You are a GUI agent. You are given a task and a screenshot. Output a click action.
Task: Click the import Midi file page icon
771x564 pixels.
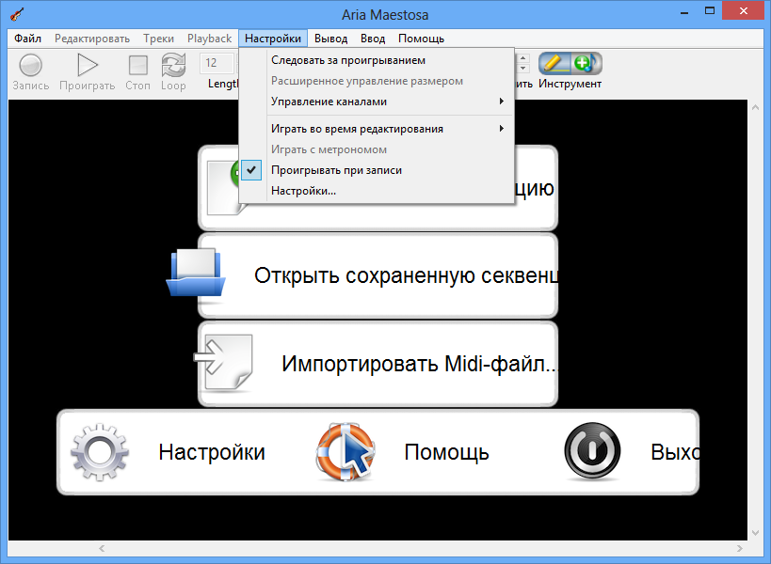(224, 362)
